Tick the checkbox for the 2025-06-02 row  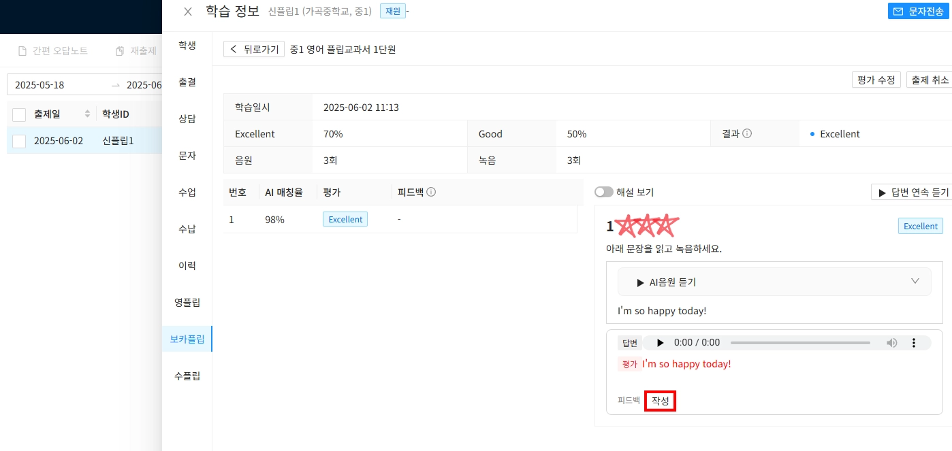pos(19,141)
